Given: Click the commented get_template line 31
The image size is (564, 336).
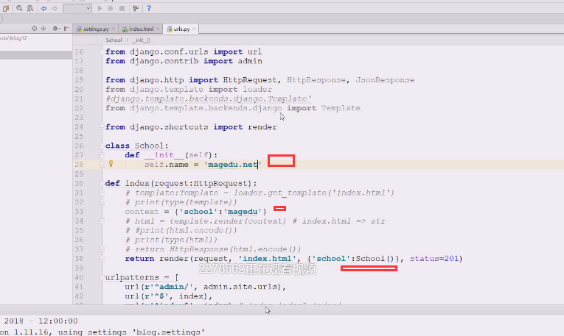Looking at the screenshot, I should click(x=260, y=193).
